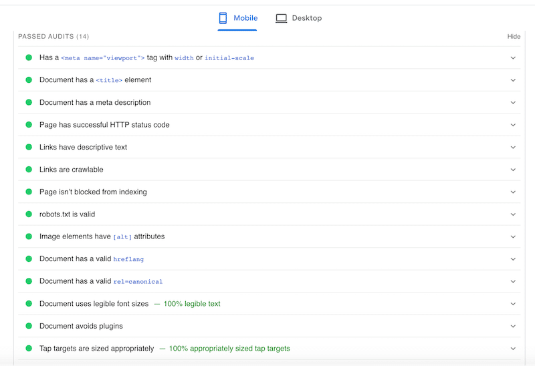Click green pass dot for viewport audit

point(29,57)
